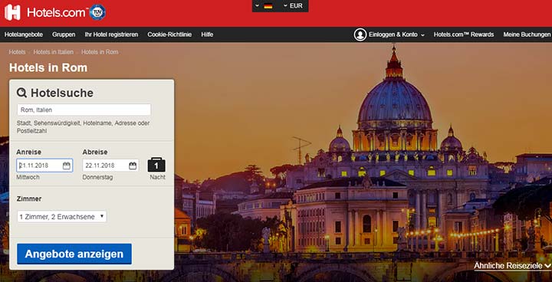Click the Hotelsuche magnifier icon
Image resolution: width=552 pixels, height=282 pixels.
click(x=21, y=93)
